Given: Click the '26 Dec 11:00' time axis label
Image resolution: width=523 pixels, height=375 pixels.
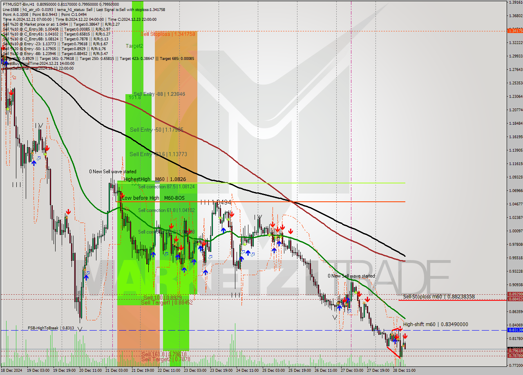Looking at the screenshot, I should [x=326, y=371].
